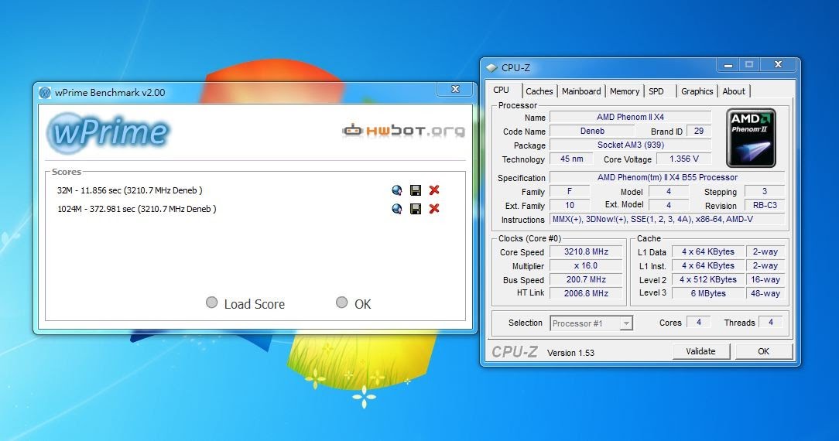Viewport: 839px width, 441px height.
Task: Click the Instructions field listing MMX(+)
Action: [667, 219]
